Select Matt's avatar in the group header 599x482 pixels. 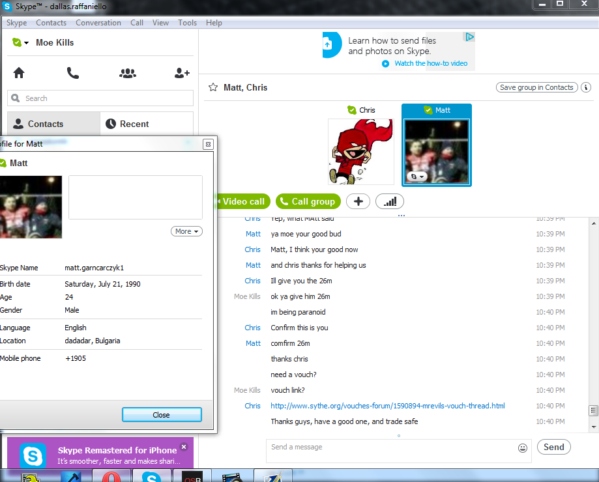(x=437, y=152)
